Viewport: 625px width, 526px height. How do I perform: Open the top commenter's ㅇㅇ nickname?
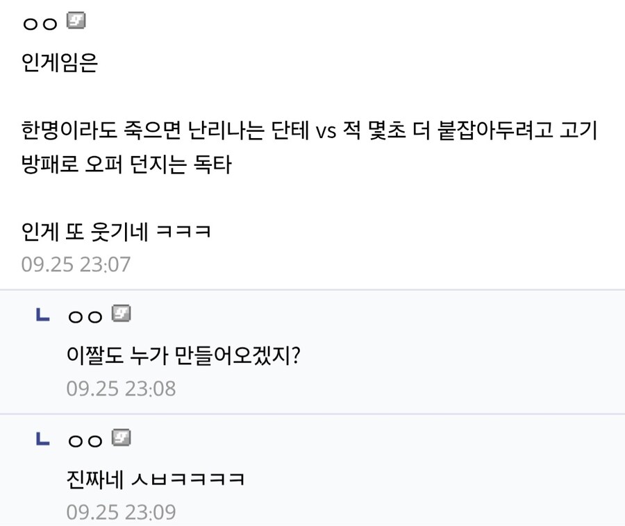40,24
